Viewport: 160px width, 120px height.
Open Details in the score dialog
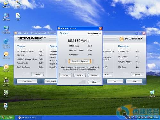point(66,75)
